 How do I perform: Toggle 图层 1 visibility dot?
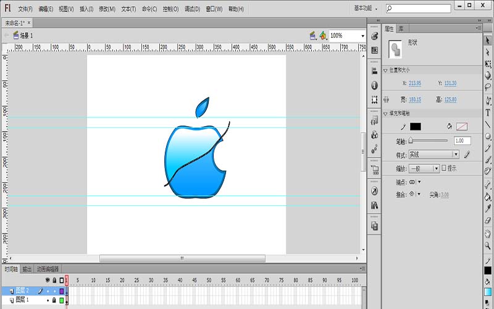(48, 300)
